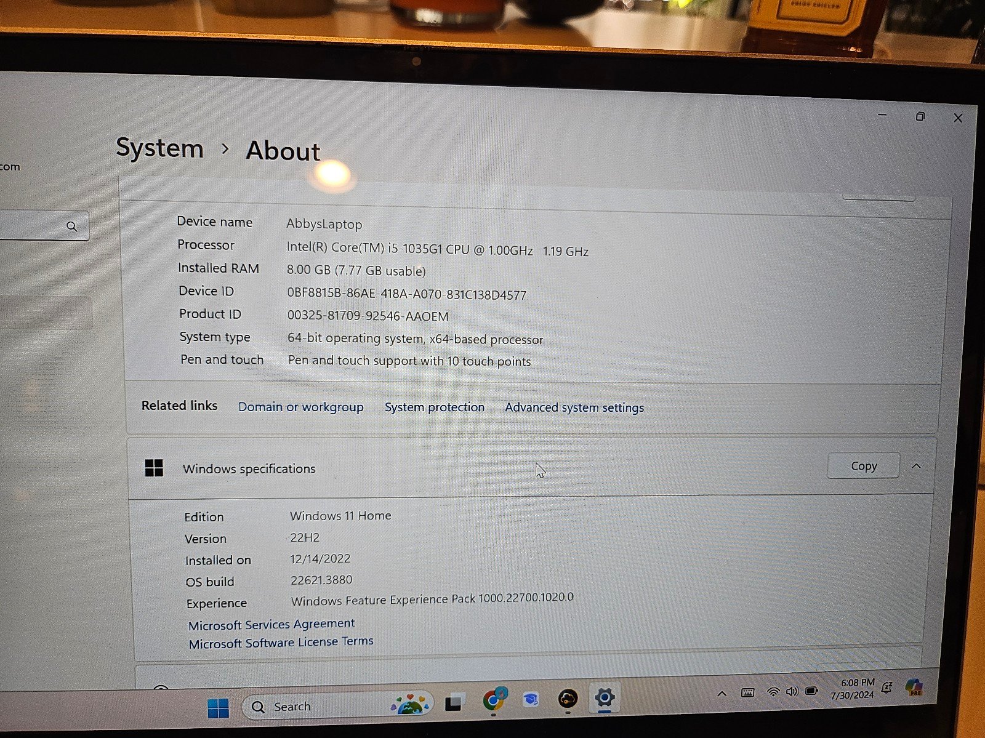
Task: Click the taskbar Search box
Action: (x=337, y=706)
